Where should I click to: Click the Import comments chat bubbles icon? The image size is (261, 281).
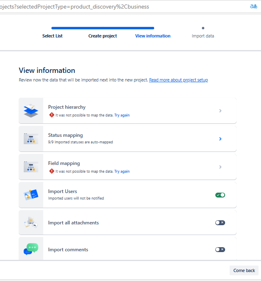pos(31,249)
